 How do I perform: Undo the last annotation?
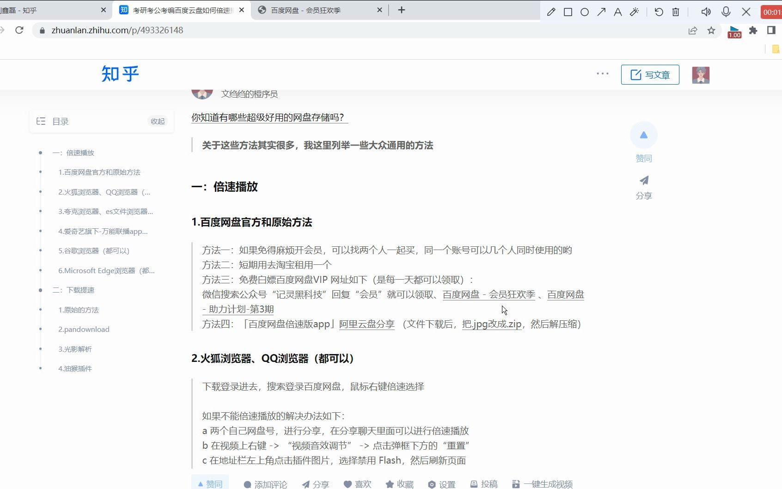coord(659,12)
